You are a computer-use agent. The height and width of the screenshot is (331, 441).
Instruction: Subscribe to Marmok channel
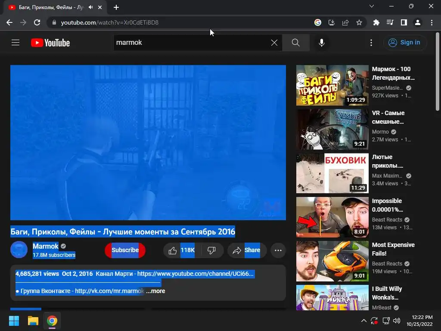point(125,250)
